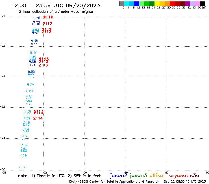
Task: Click the 'Sep 22 08:30:15 UTC 2023' generation time stamp
Action: (185, 181)
